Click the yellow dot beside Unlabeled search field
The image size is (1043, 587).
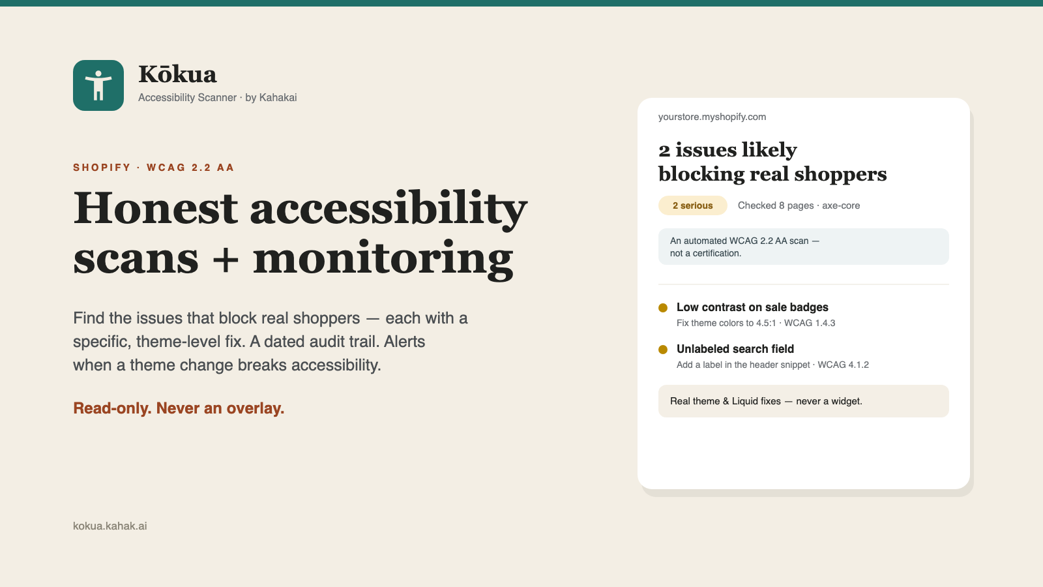pyautogui.click(x=663, y=350)
